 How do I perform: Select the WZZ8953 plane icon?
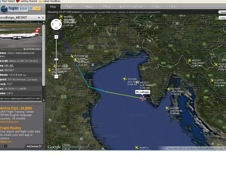(61, 17)
